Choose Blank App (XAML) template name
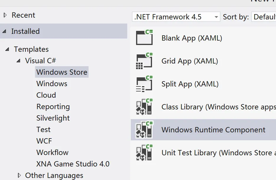This screenshot has width=276, height=180. pyautogui.click(x=192, y=38)
